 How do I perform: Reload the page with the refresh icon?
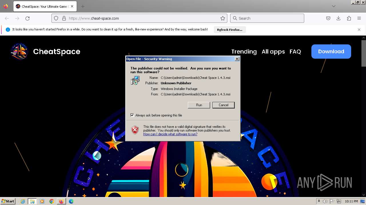27,18
